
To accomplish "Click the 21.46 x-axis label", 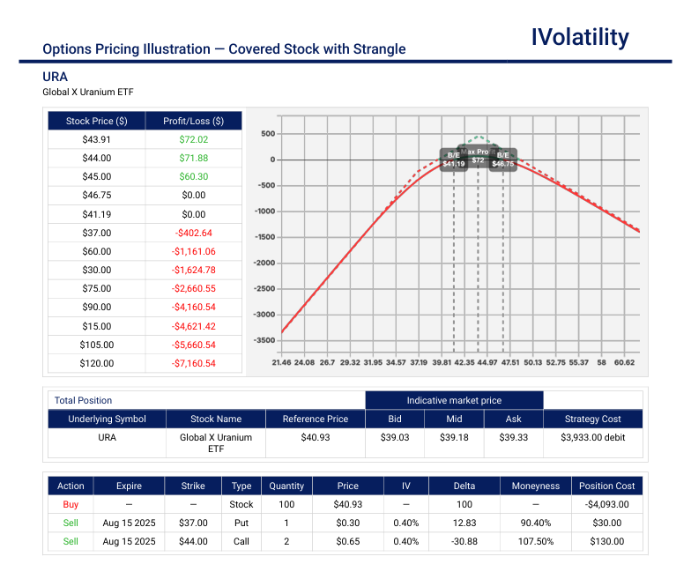I will click(281, 362).
